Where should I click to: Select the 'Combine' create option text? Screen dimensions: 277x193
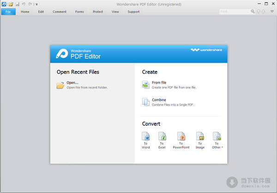pos(159,100)
